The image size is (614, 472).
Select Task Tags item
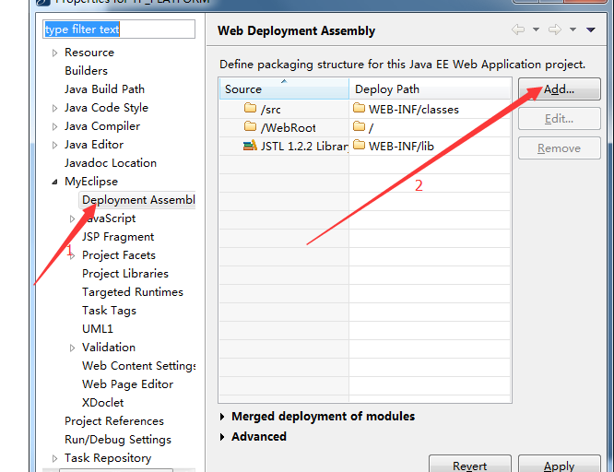(110, 311)
